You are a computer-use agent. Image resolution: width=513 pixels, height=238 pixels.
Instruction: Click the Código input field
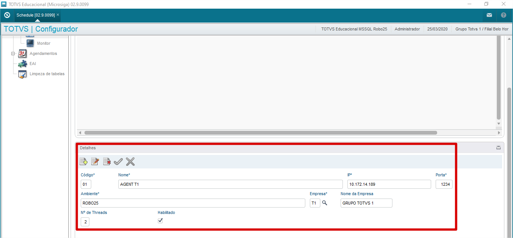(x=86, y=184)
